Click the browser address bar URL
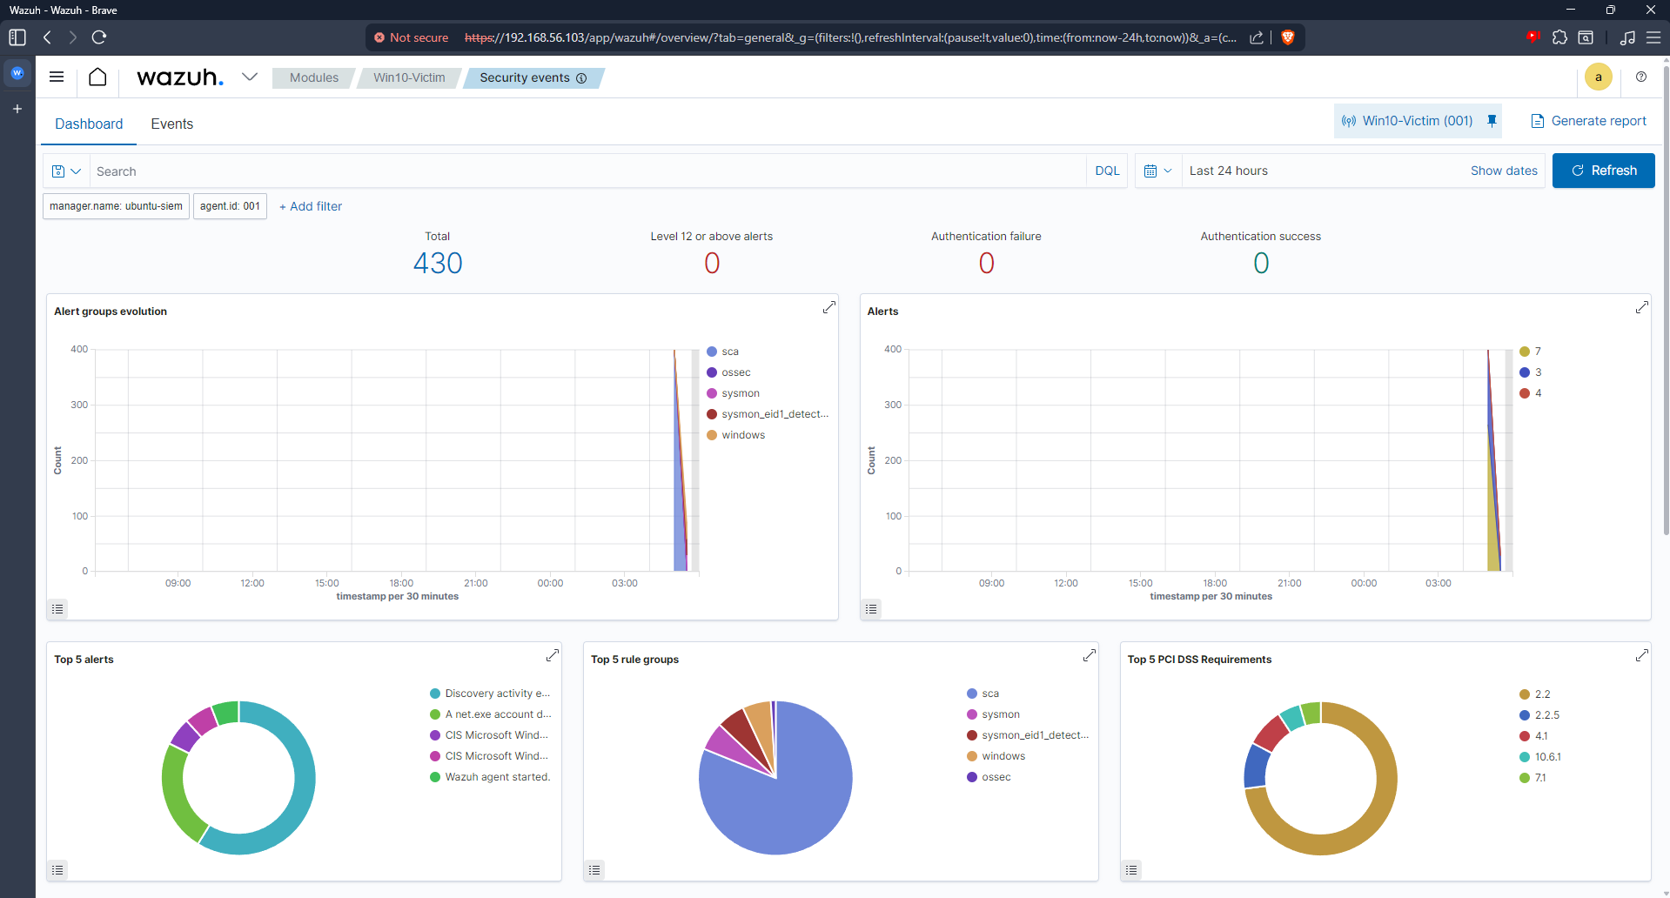 point(850,37)
